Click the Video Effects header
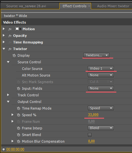The image size is (132, 153). pos(14,22)
